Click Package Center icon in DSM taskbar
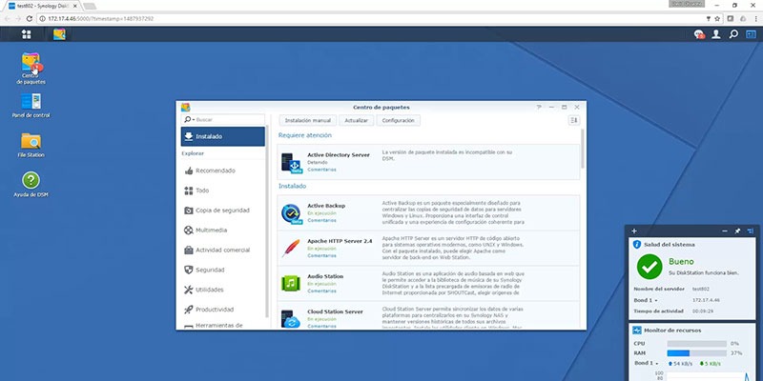 click(59, 34)
